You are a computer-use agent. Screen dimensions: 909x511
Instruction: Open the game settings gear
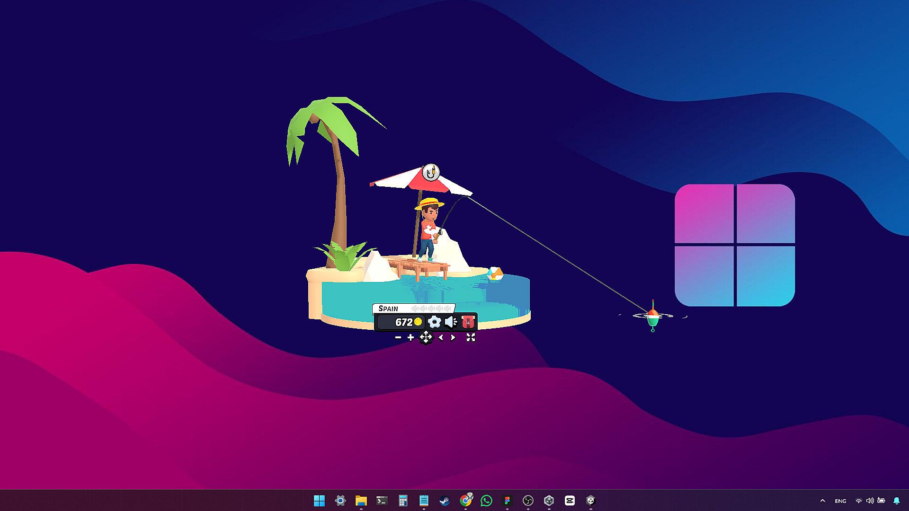point(434,322)
